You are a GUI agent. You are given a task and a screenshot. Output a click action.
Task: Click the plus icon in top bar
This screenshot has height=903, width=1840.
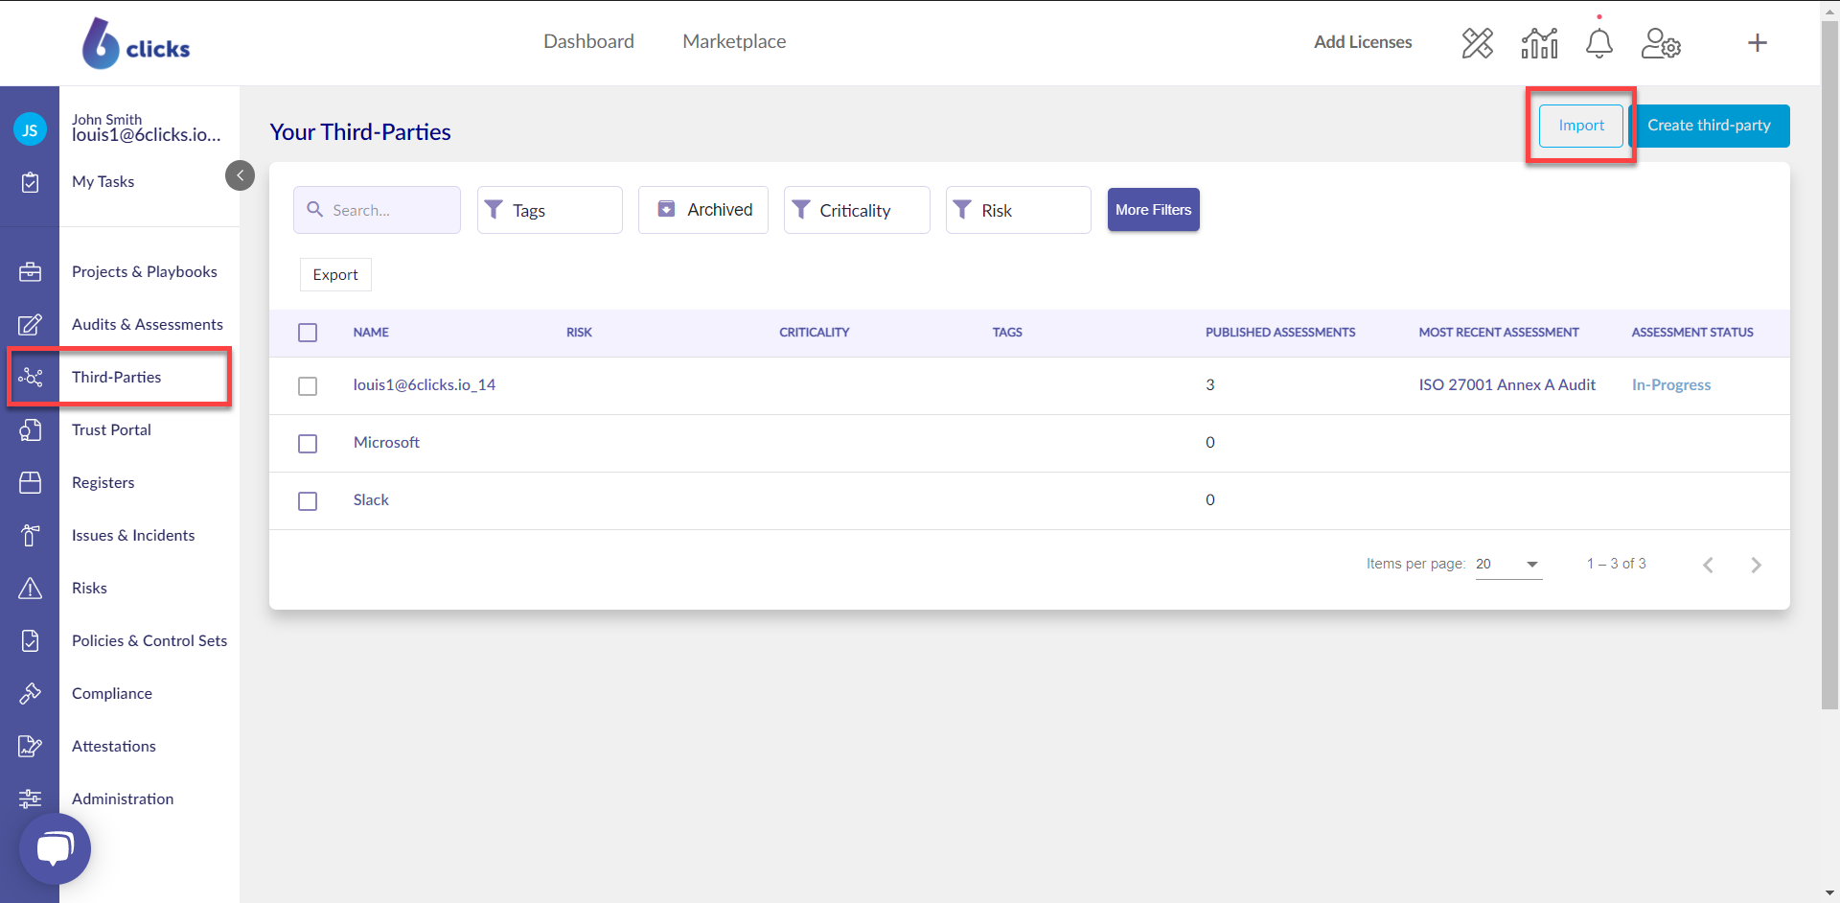click(x=1757, y=43)
